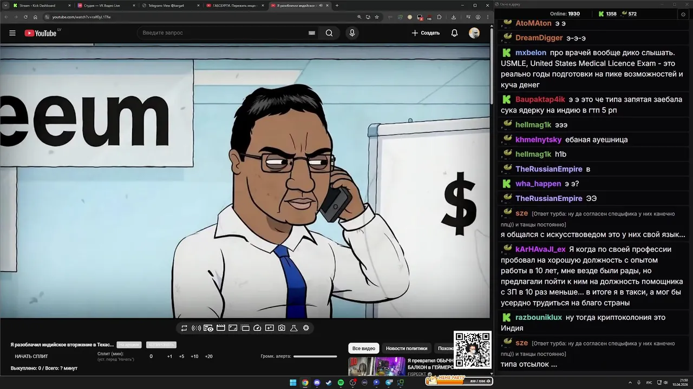Screen dimensions: 693x389
Task: Mute the playing YouTube tab speaker icon
Action: click(x=321, y=5)
